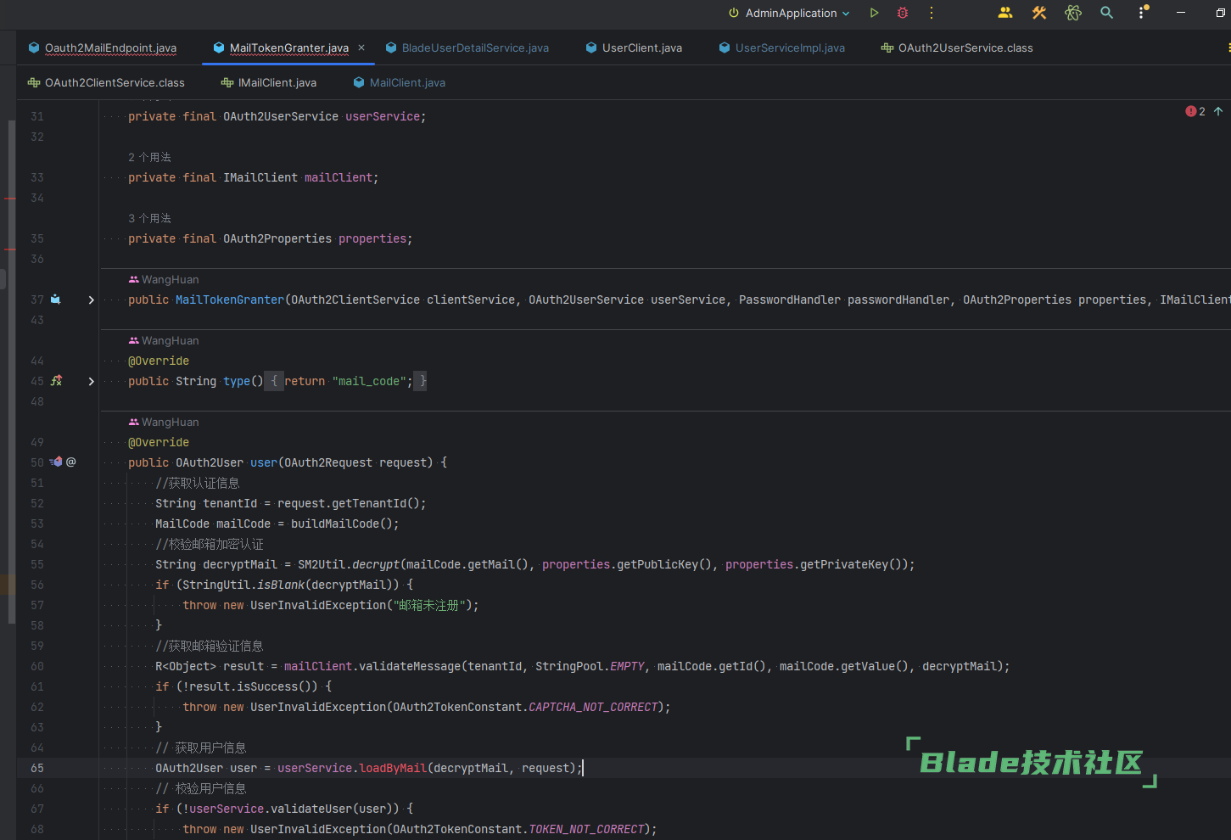Image resolution: width=1231 pixels, height=840 pixels.
Task: Click the "邮箱未注册" string literal
Action: pyautogui.click(x=430, y=605)
